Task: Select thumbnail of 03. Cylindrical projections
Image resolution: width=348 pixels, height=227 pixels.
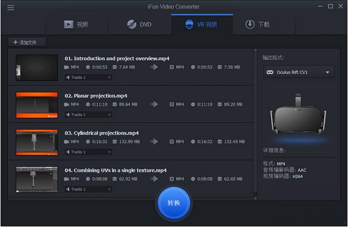Action: (37, 142)
